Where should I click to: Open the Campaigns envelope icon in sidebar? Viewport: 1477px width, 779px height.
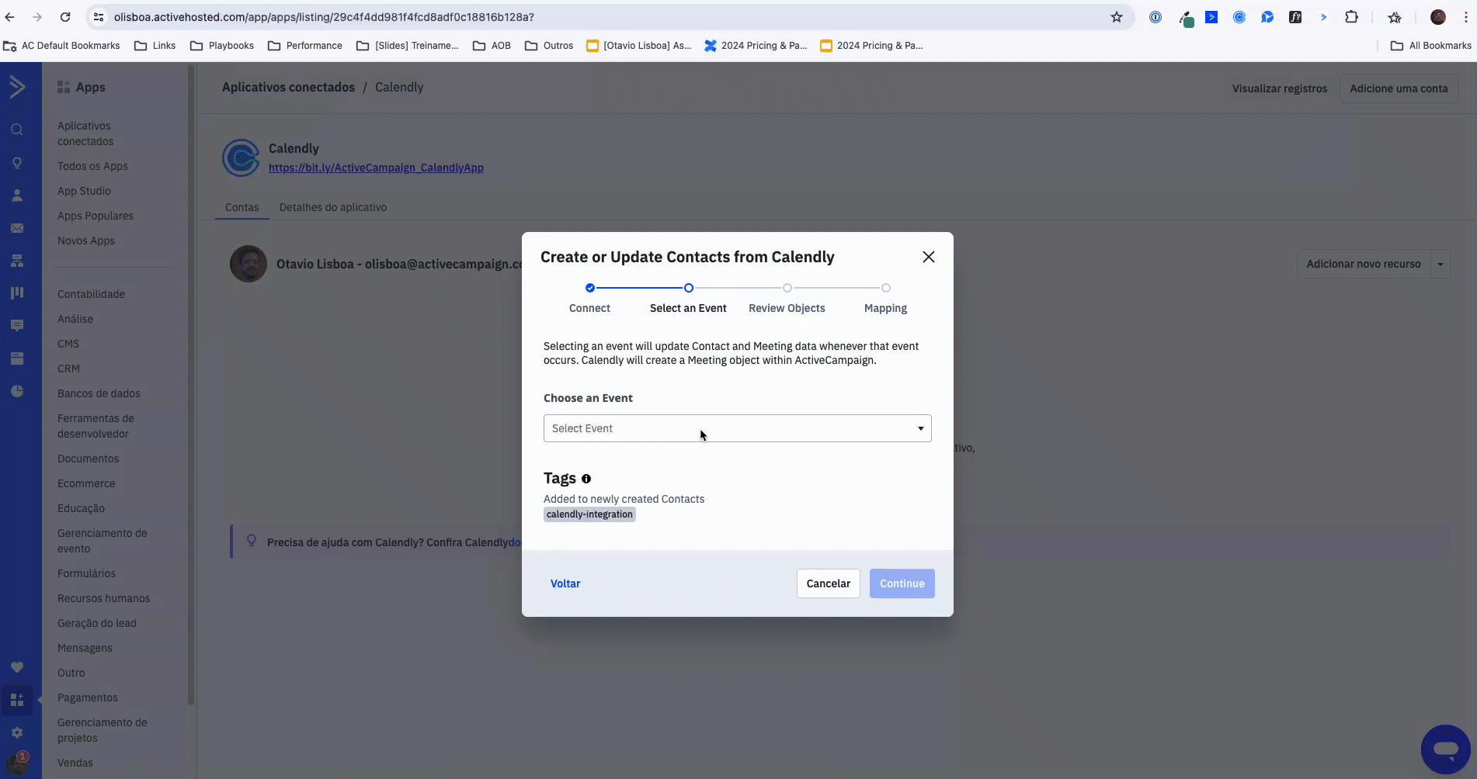(17, 228)
